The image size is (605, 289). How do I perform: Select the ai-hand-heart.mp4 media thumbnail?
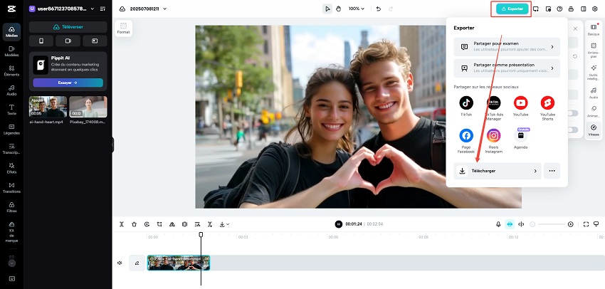pos(48,107)
